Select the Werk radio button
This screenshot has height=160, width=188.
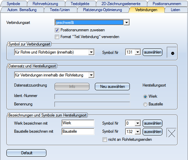pyautogui.click(x=145, y=97)
